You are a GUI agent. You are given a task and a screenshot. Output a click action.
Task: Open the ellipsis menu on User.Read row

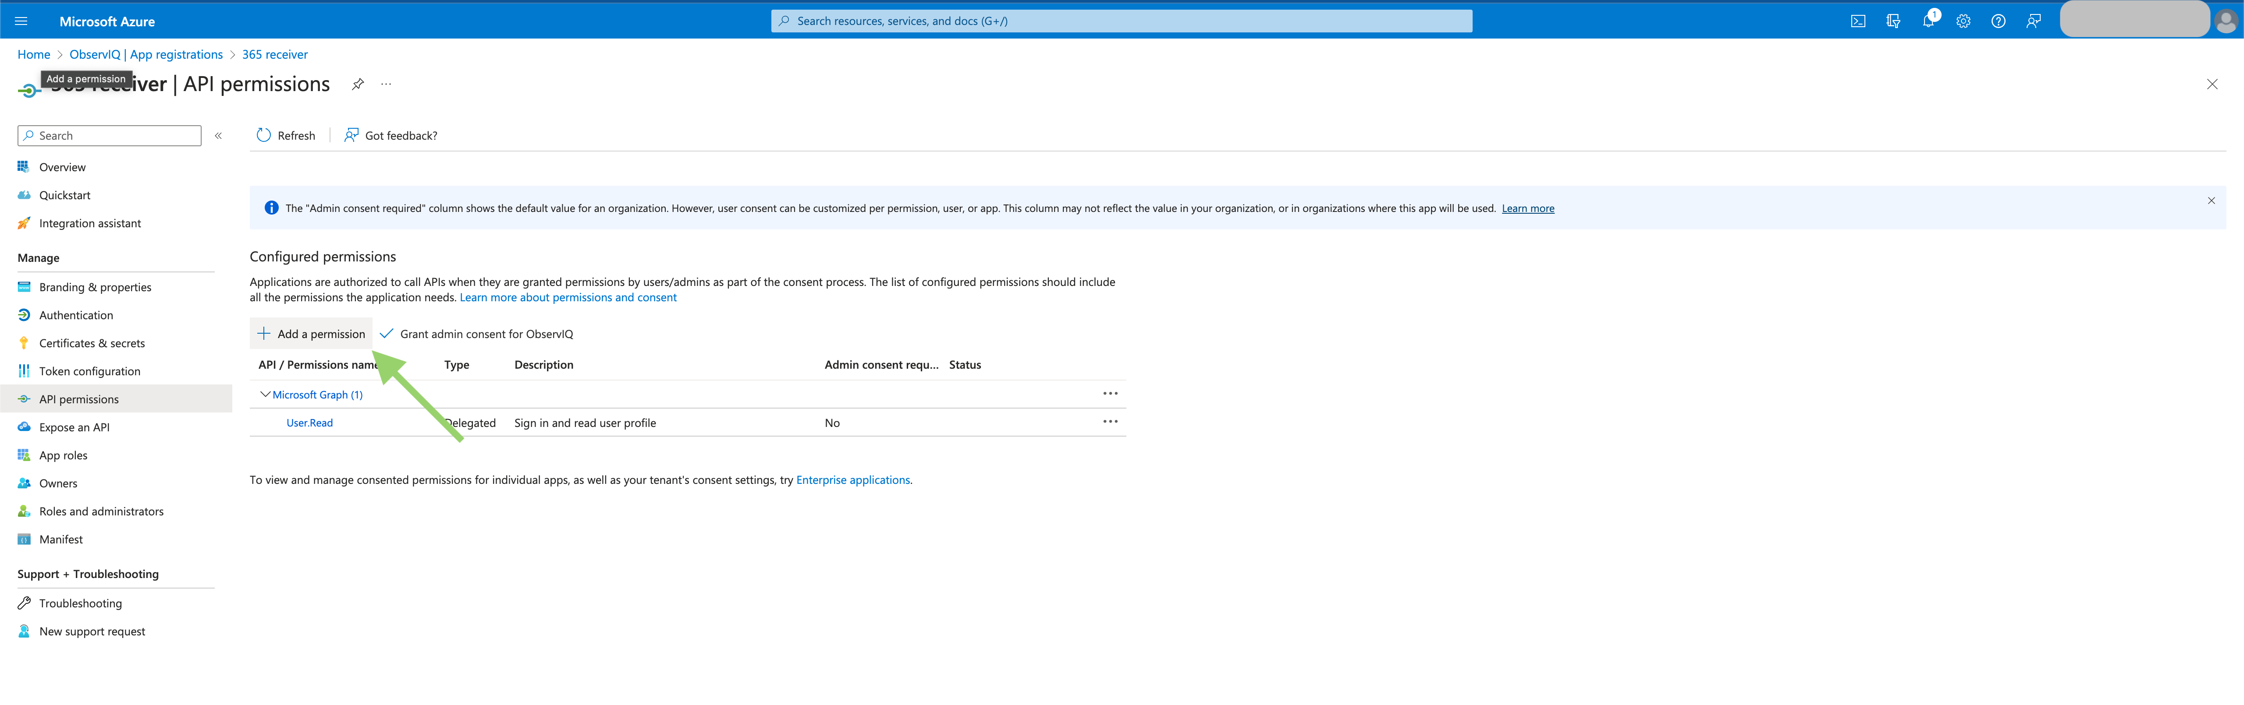[x=1110, y=421]
